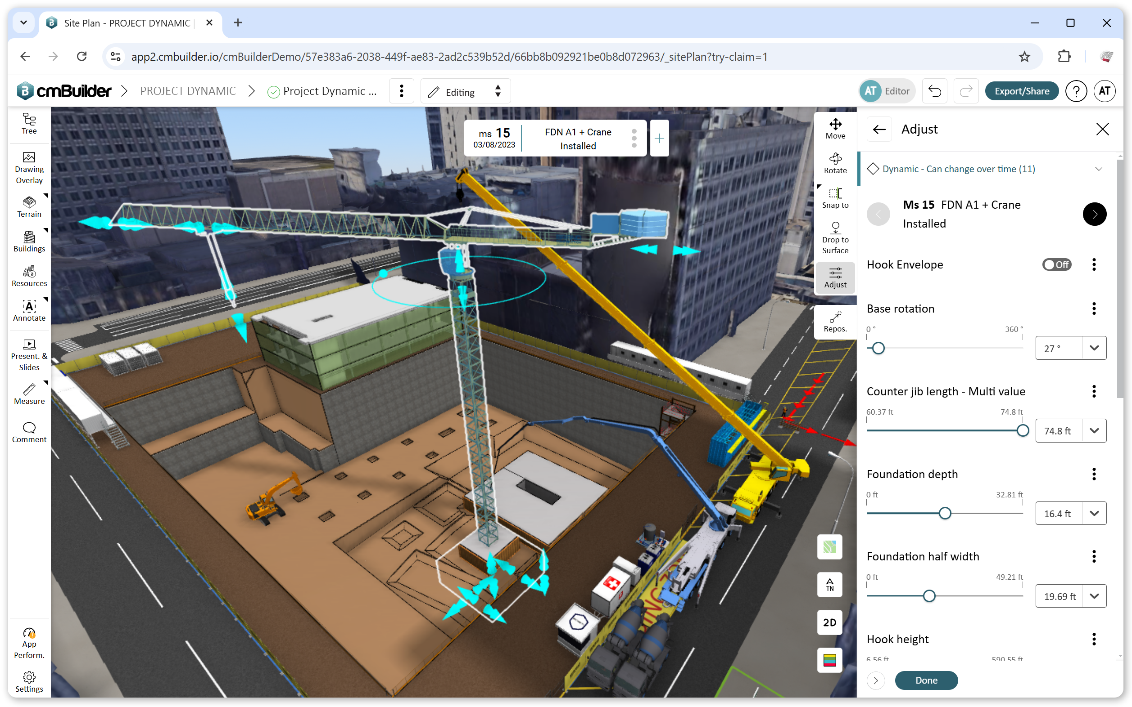Open the Buildings tool
The width and height of the screenshot is (1132, 707).
tap(29, 242)
